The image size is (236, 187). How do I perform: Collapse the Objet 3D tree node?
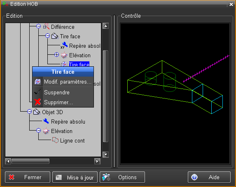(30, 112)
